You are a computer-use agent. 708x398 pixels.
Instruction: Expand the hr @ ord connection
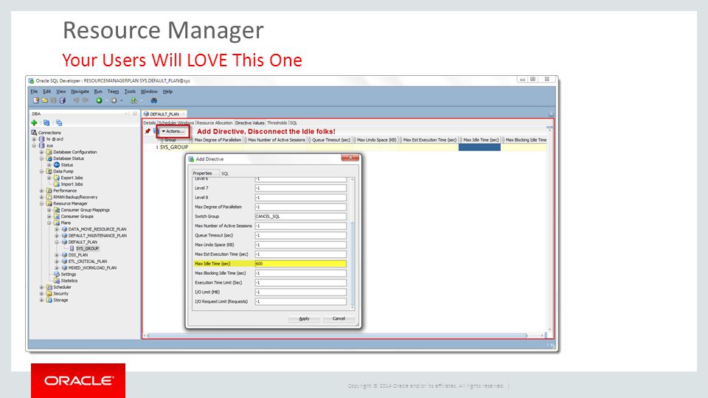coord(35,139)
